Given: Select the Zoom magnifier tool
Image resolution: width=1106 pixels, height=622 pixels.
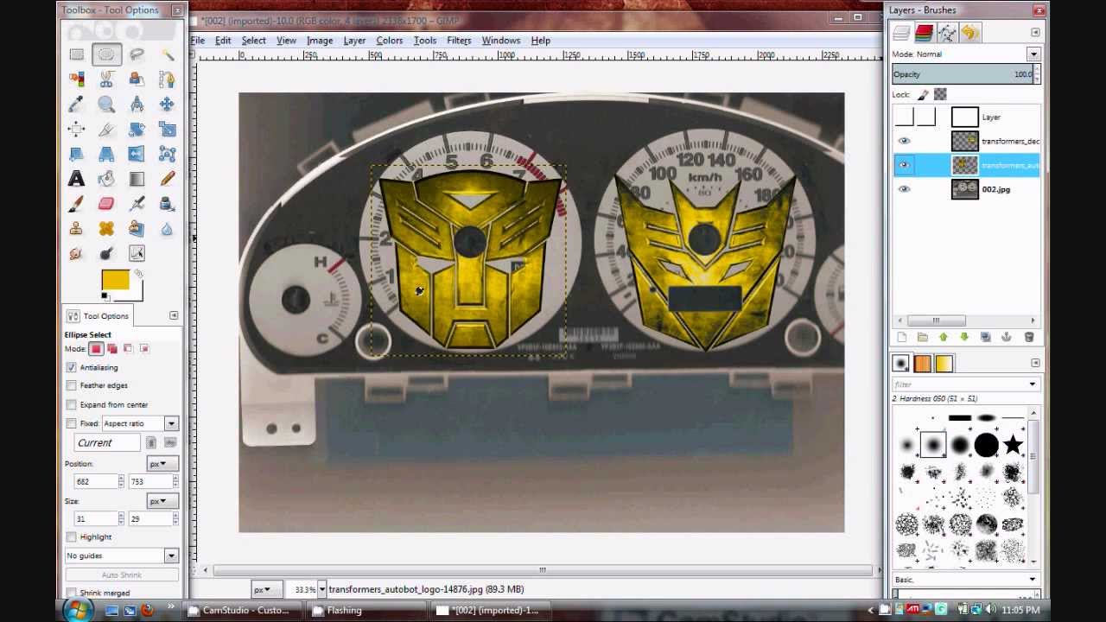Looking at the screenshot, I should [x=106, y=105].
